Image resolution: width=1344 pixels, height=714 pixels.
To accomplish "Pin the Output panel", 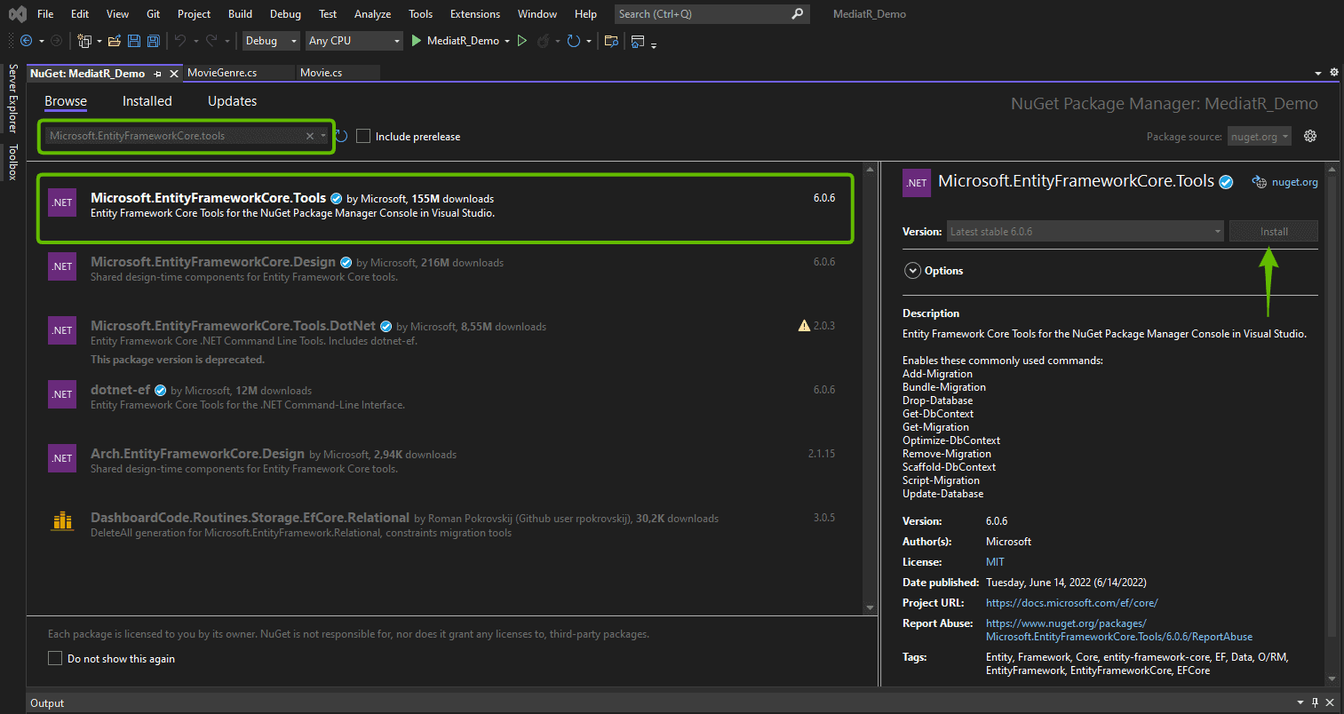I will tap(1316, 702).
